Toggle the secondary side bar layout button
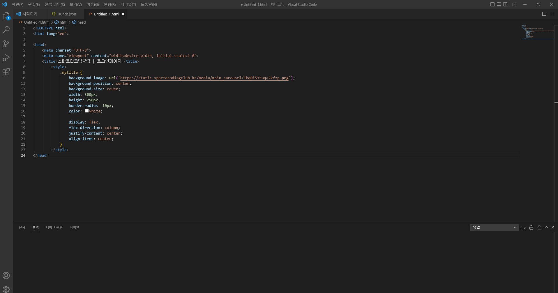The width and height of the screenshot is (558, 293). click(505, 4)
